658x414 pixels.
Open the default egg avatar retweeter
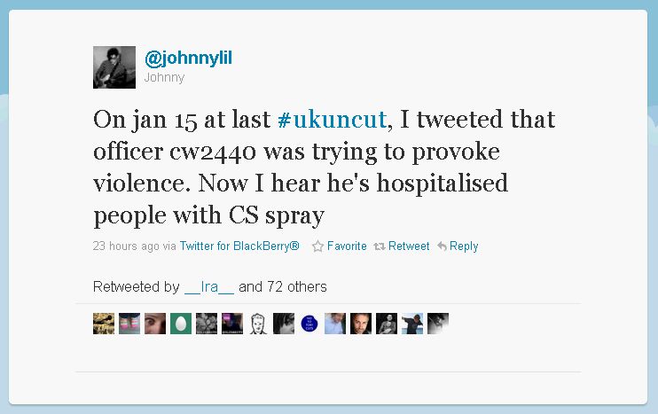click(x=181, y=324)
